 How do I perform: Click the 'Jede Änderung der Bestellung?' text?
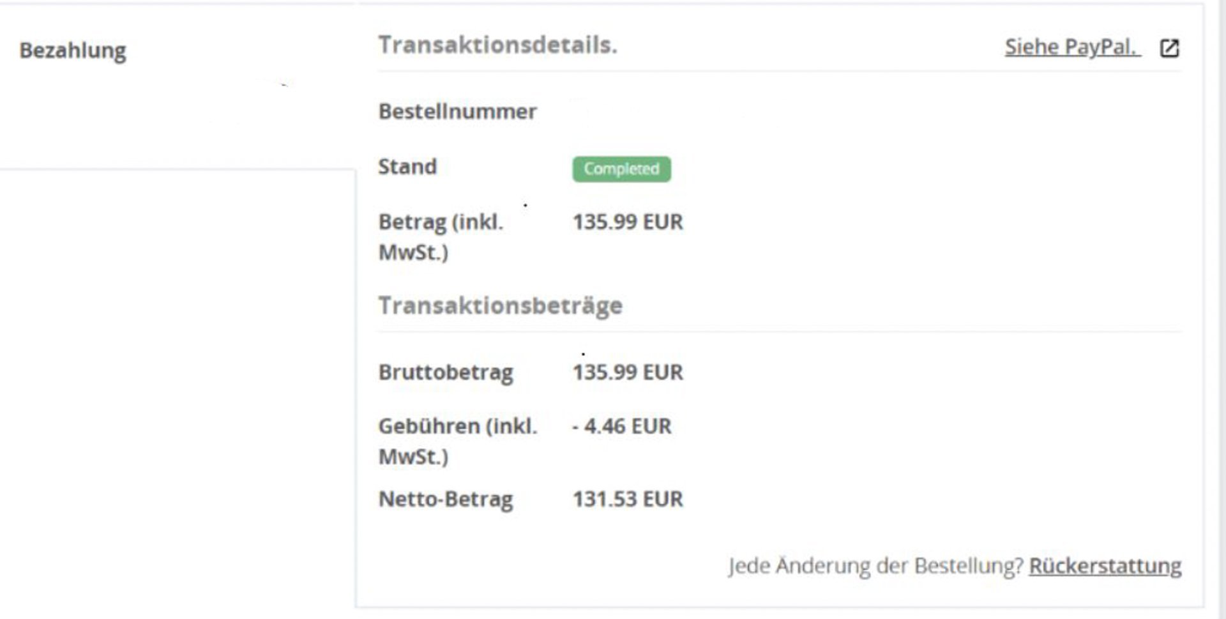pyautogui.click(x=875, y=566)
